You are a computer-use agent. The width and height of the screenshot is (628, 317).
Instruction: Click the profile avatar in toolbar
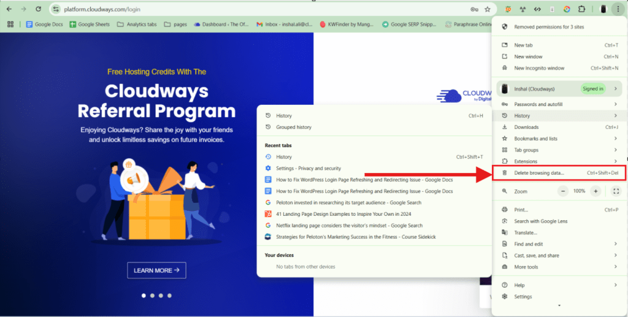603,9
